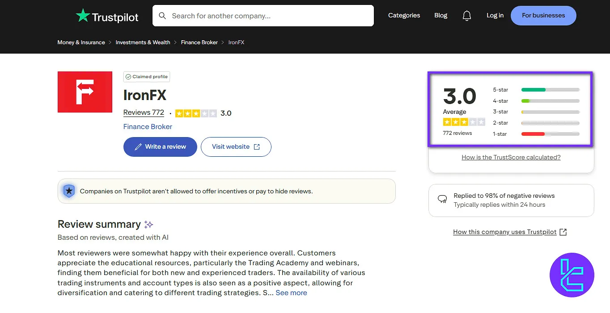Click the AI sparkles icon beside Review summary
Viewport: 610px width, 313px height.
click(x=148, y=224)
